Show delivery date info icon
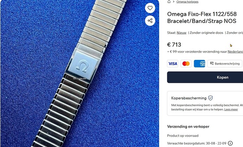Viewport: 243px width, 147px height. pyautogui.click(x=230, y=143)
